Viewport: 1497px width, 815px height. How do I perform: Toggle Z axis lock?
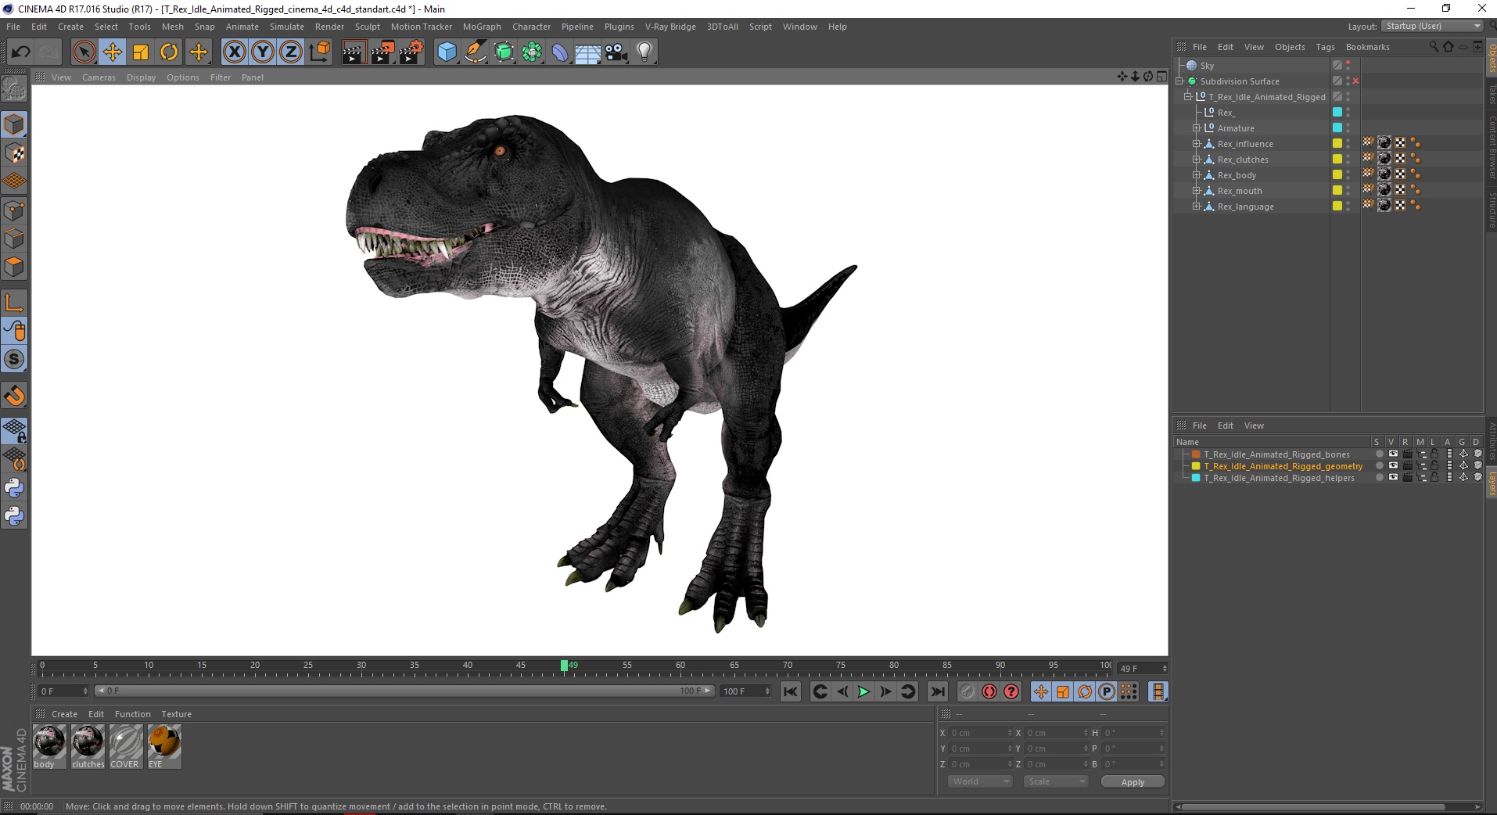[291, 52]
